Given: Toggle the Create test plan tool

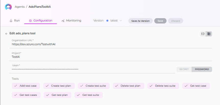Looking at the screenshot, I should (59, 86).
